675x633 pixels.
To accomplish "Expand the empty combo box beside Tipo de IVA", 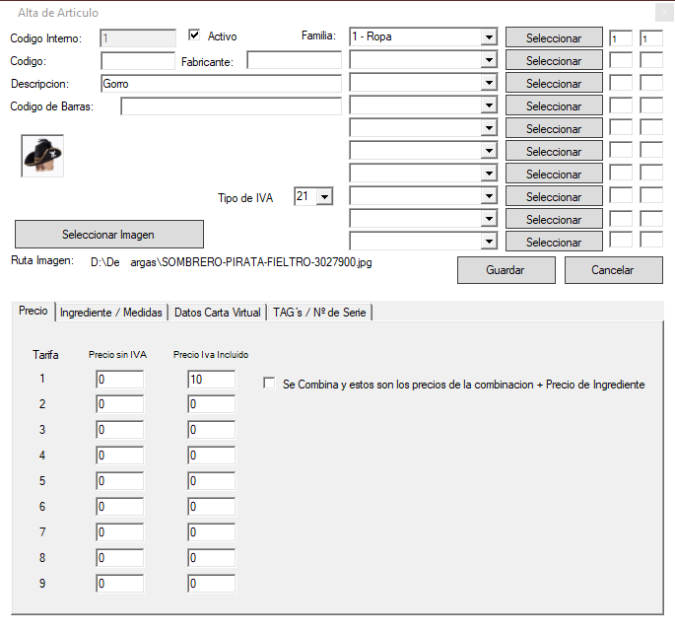I will [x=489, y=196].
